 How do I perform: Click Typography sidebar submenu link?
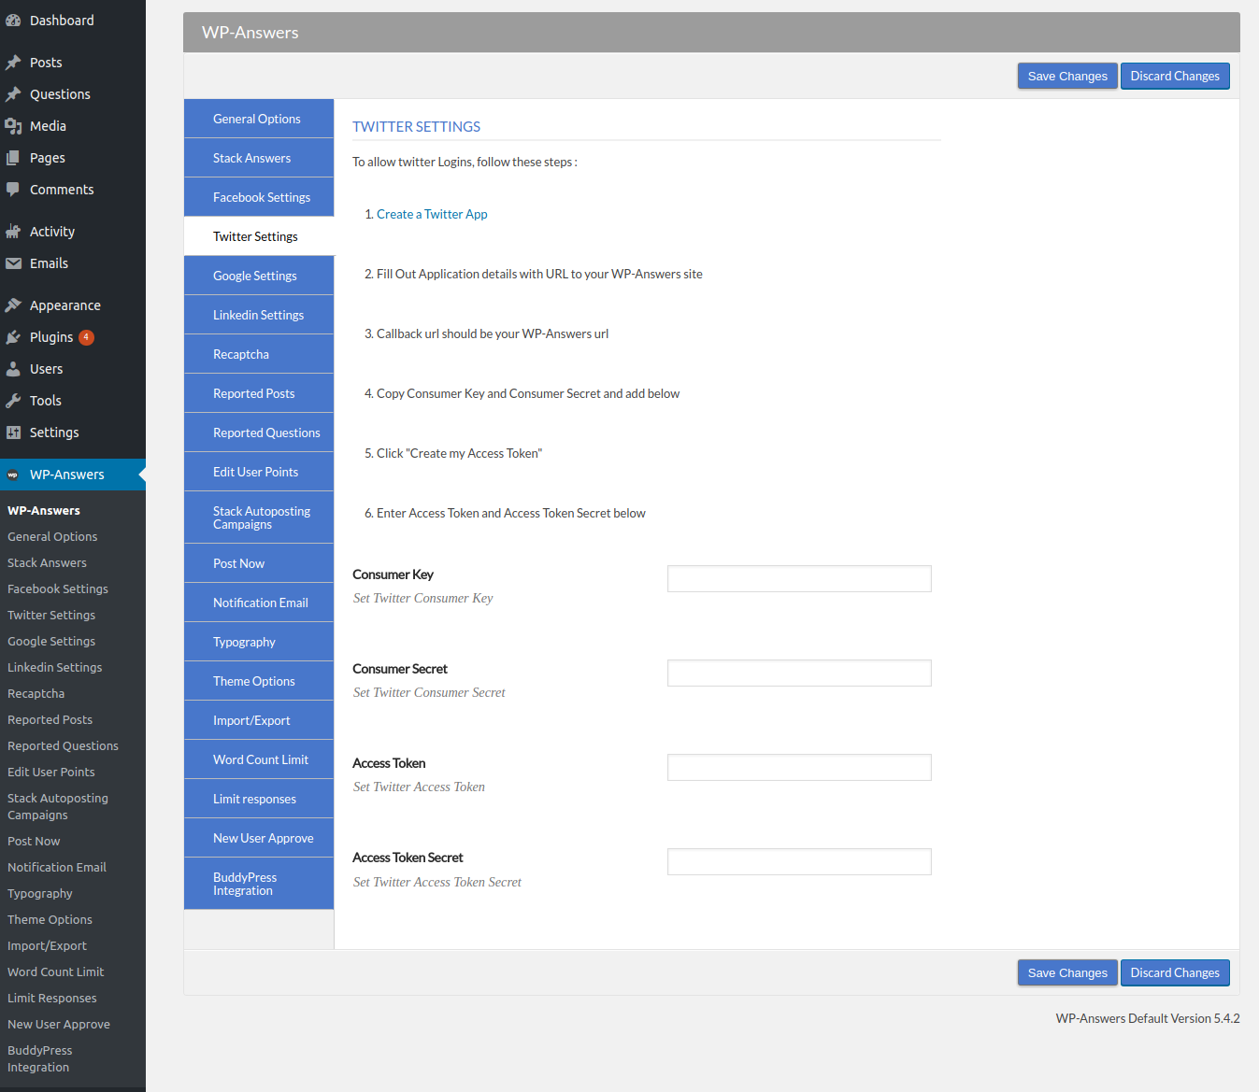(x=39, y=894)
